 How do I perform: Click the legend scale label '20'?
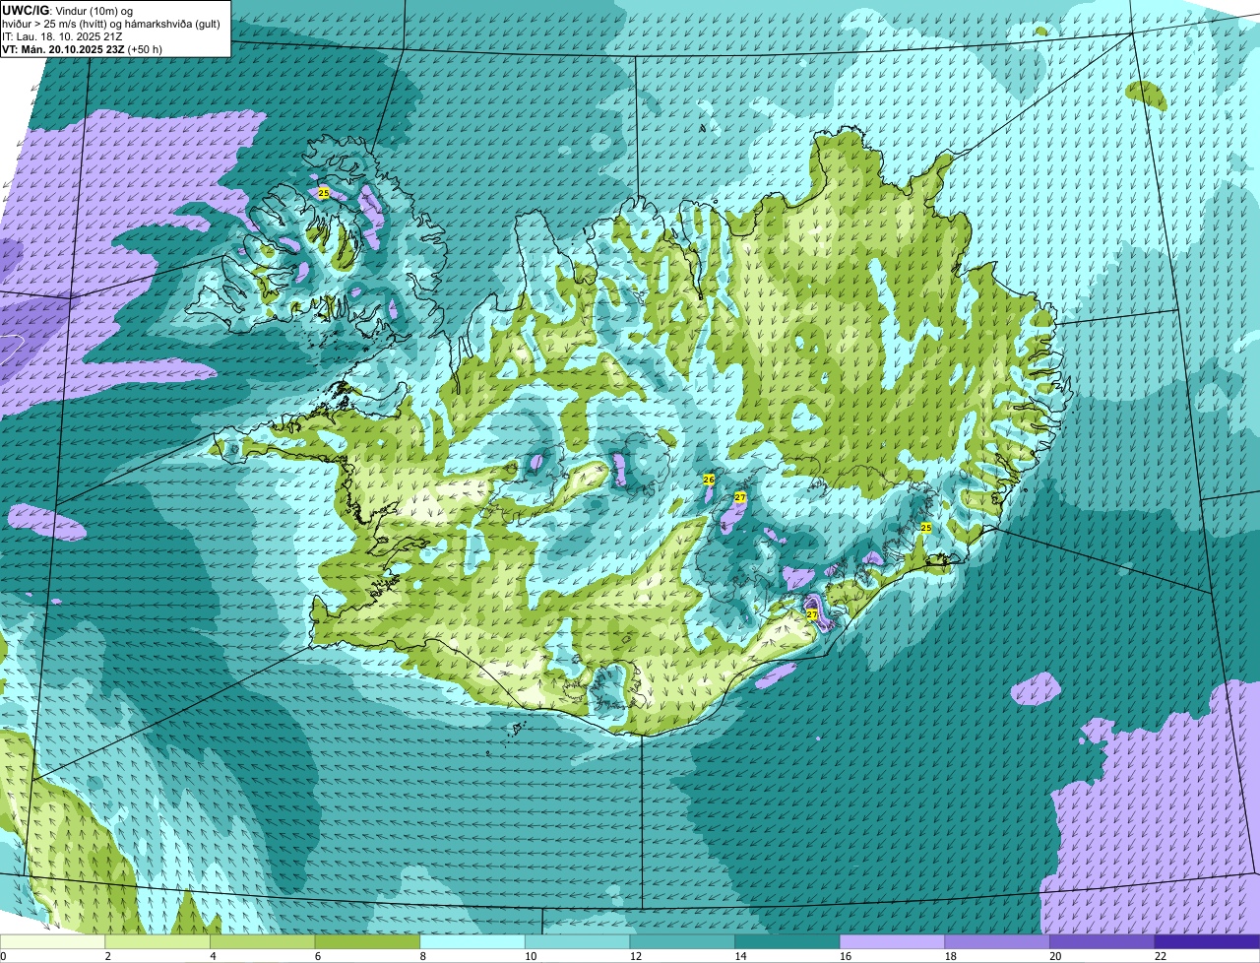coord(1055,956)
